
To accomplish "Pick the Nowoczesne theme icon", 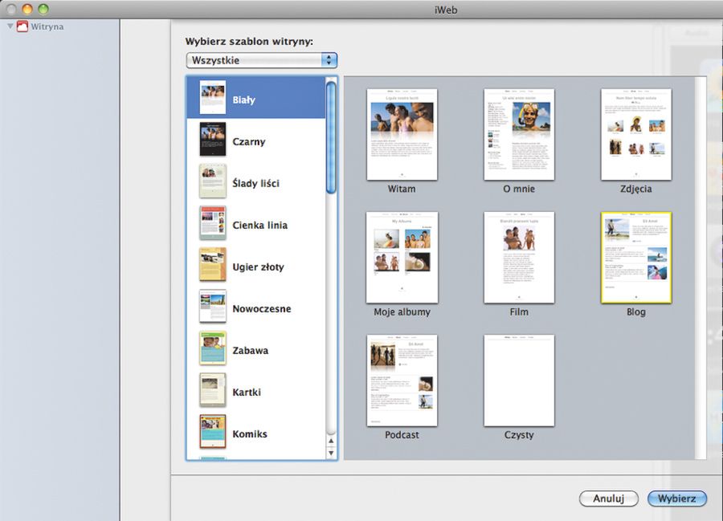I will [x=213, y=306].
